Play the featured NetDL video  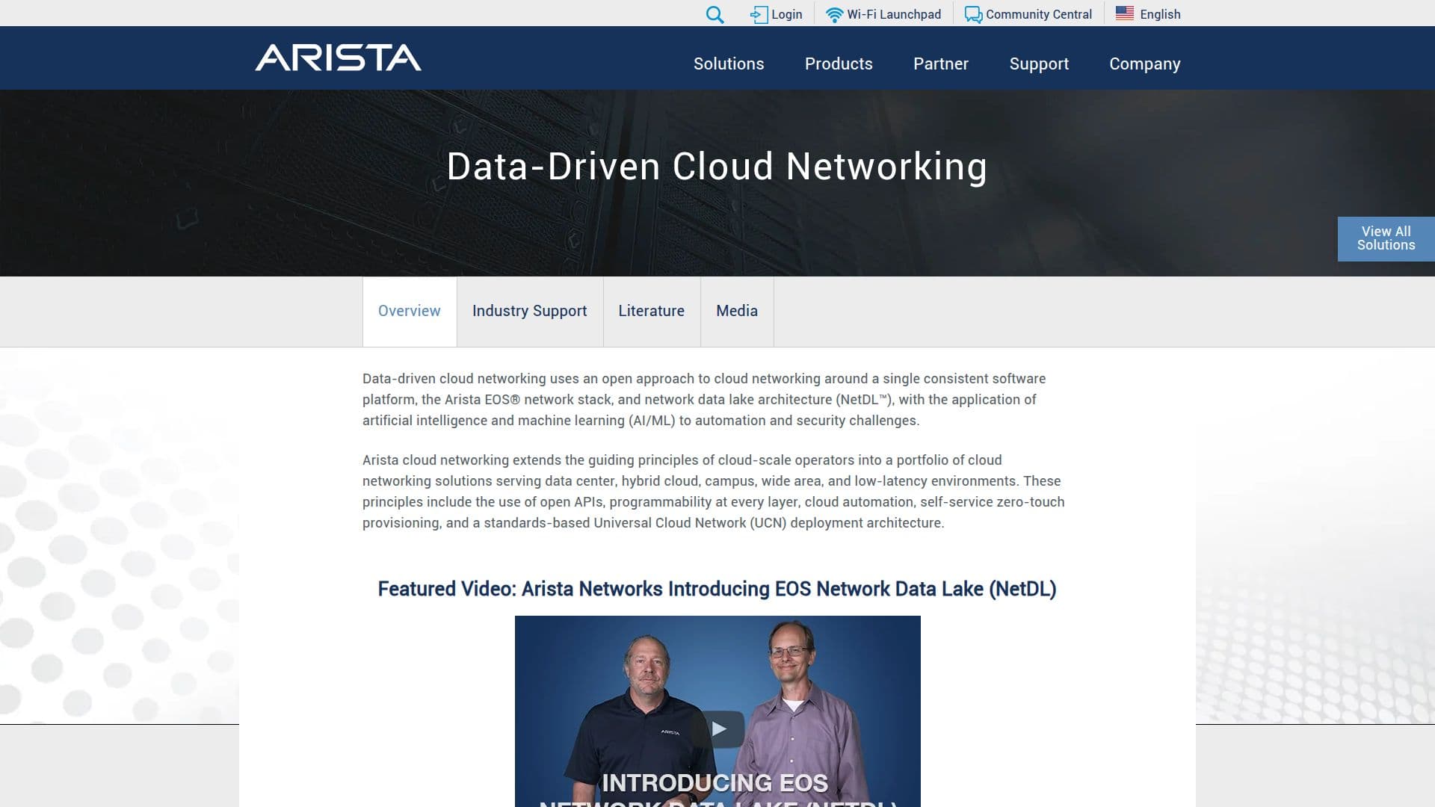click(717, 729)
